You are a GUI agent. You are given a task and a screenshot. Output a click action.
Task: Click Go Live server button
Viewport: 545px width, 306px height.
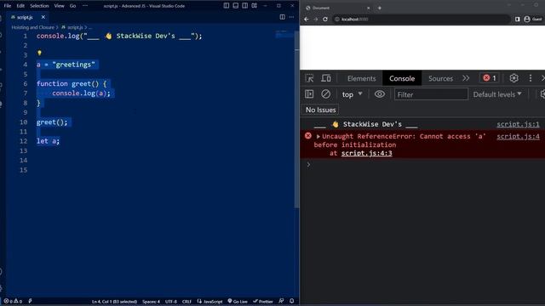point(238,302)
